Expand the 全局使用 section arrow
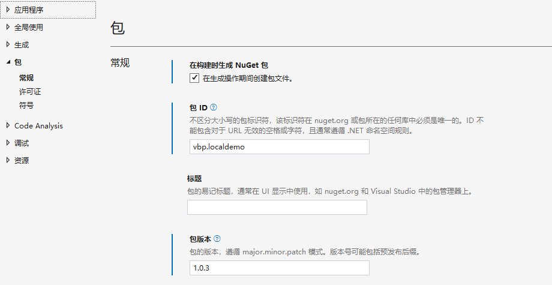This screenshot has height=285, width=552. pyautogui.click(x=8, y=27)
